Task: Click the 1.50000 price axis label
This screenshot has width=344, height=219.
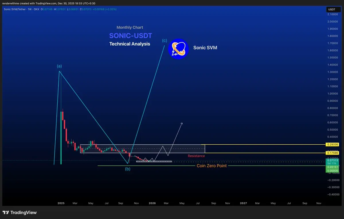Action: (x=333, y=58)
